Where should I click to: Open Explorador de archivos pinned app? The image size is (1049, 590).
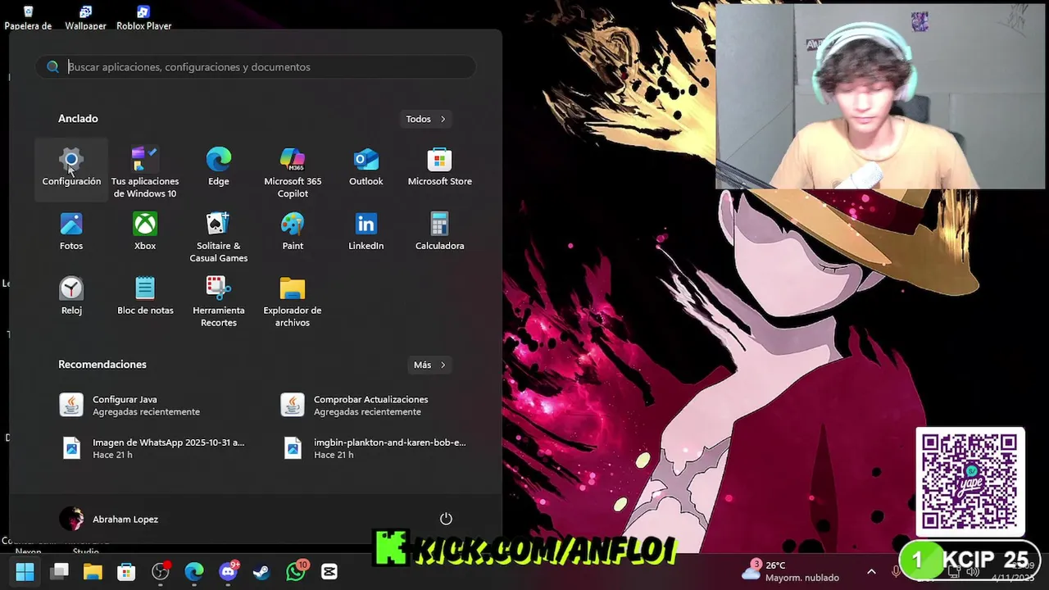[293, 302]
